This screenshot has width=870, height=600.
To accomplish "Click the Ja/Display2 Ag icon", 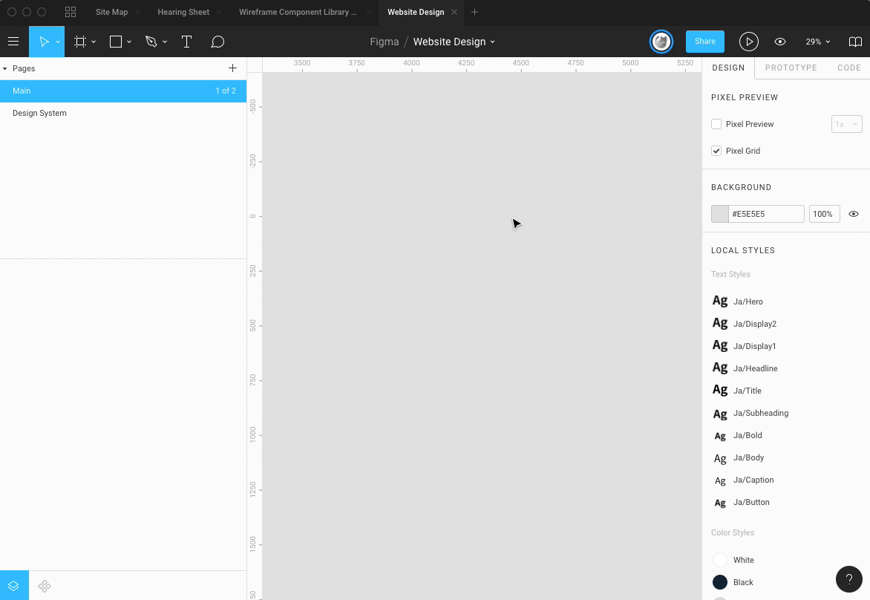I will pyautogui.click(x=719, y=323).
